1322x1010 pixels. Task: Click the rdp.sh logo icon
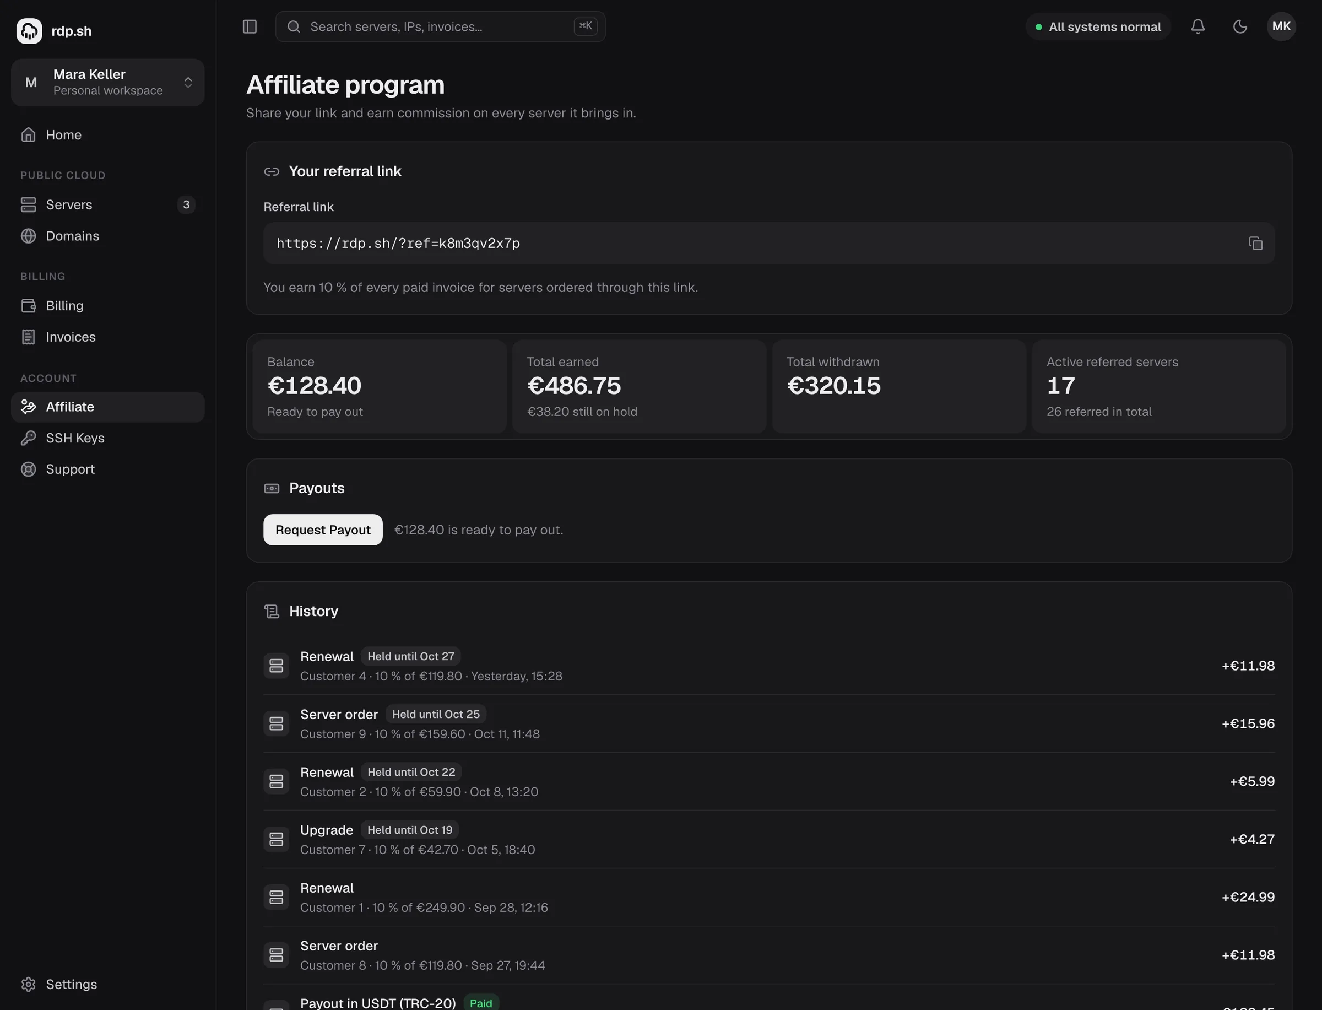[29, 31]
